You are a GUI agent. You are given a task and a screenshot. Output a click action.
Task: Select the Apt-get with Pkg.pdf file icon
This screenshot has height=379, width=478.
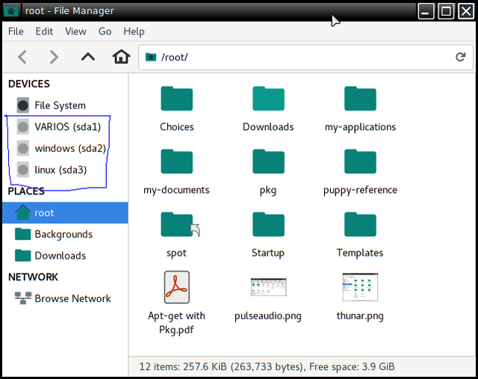coord(177,287)
